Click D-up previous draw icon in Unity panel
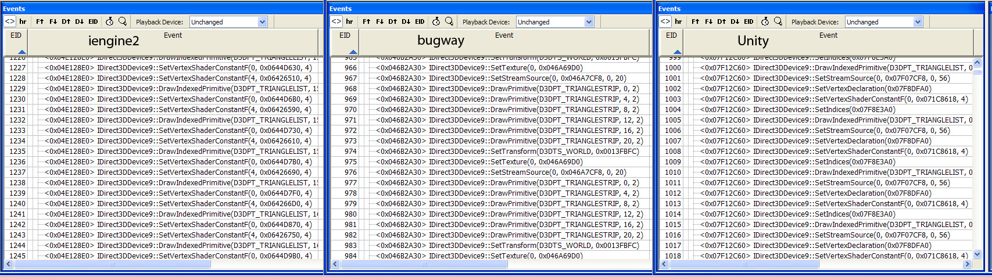992x277 pixels. [x=722, y=21]
